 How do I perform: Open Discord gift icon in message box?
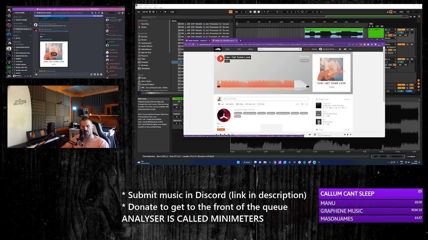coord(91,74)
